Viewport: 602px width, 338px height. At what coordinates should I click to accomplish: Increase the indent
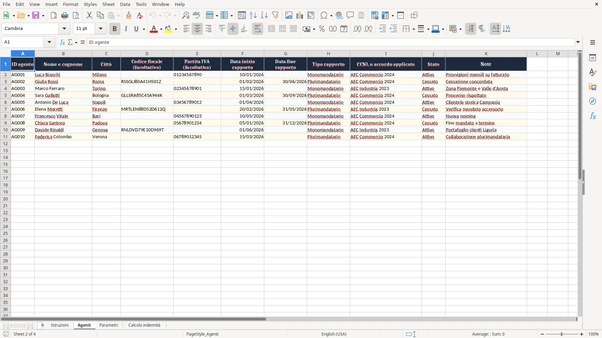click(382, 29)
